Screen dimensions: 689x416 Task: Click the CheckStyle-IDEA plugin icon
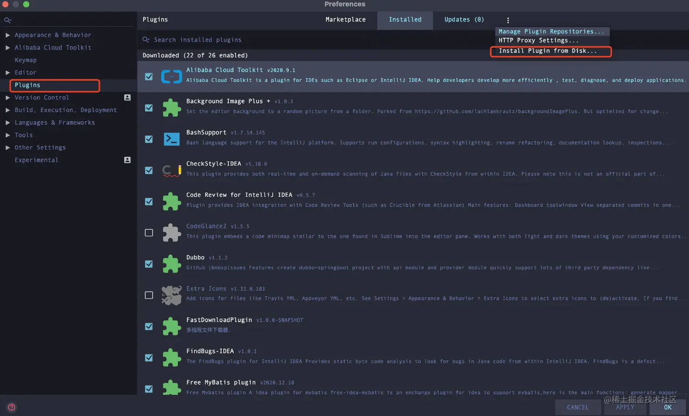point(172,170)
